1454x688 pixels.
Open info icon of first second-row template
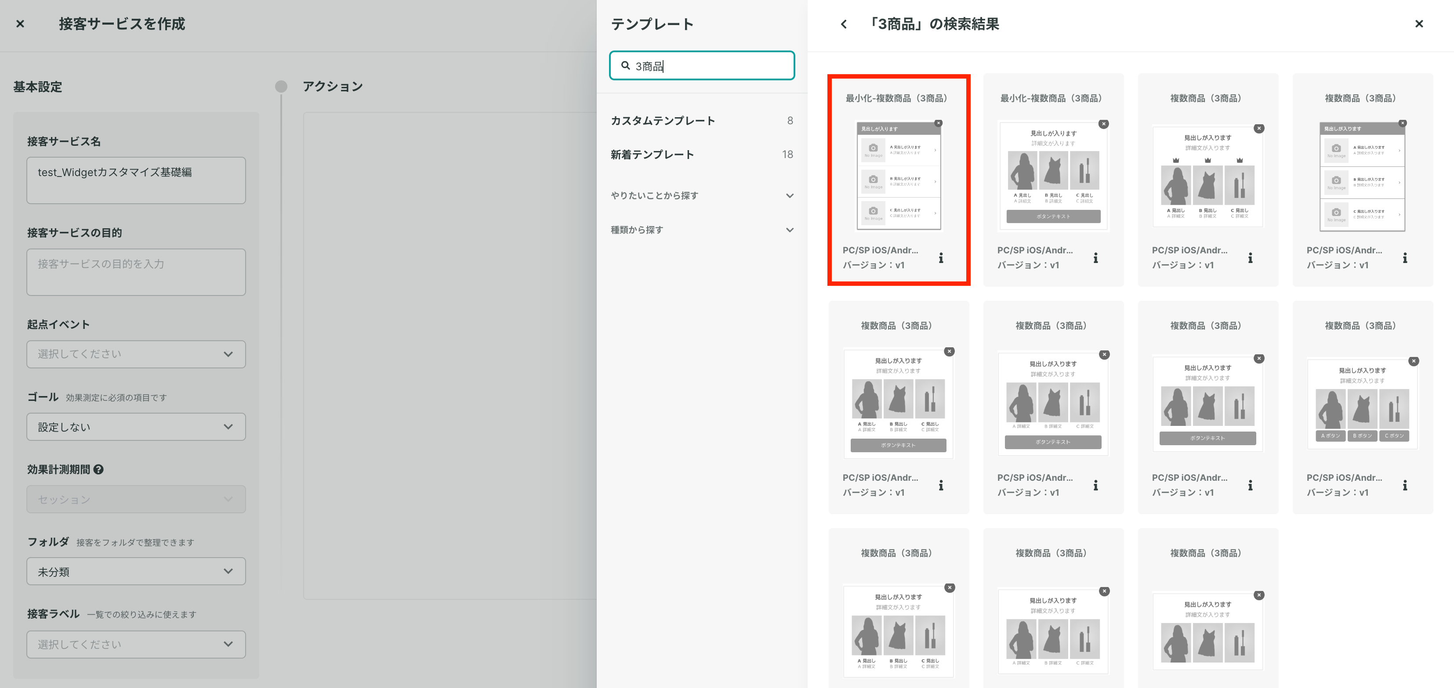pos(941,485)
